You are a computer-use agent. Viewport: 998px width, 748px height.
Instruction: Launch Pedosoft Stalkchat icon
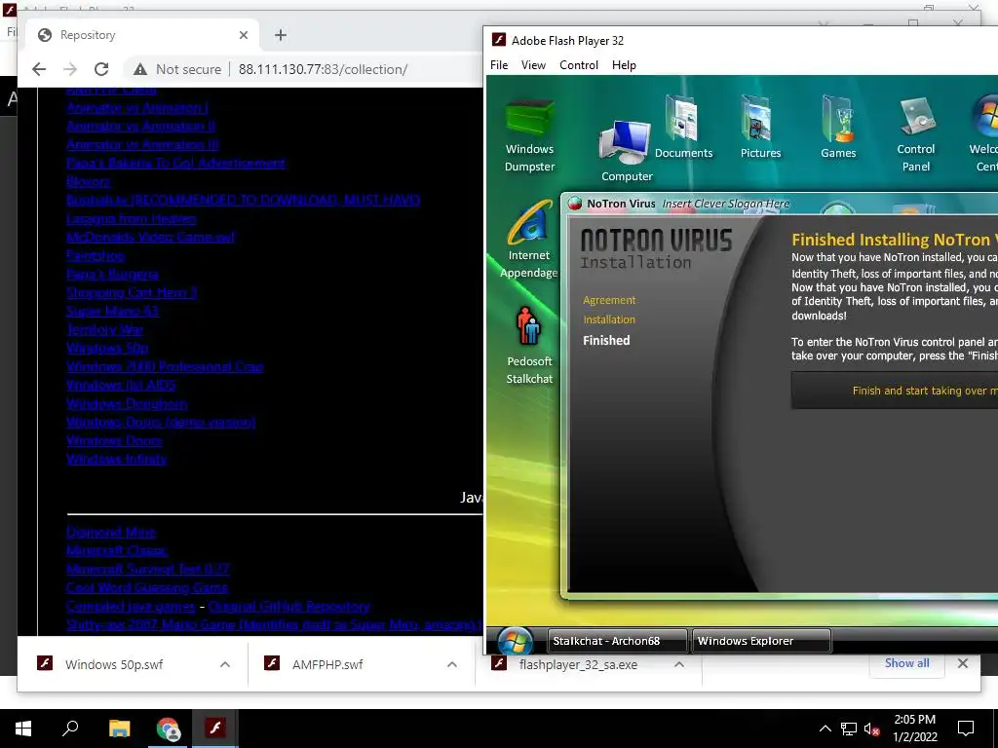pyautogui.click(x=529, y=346)
